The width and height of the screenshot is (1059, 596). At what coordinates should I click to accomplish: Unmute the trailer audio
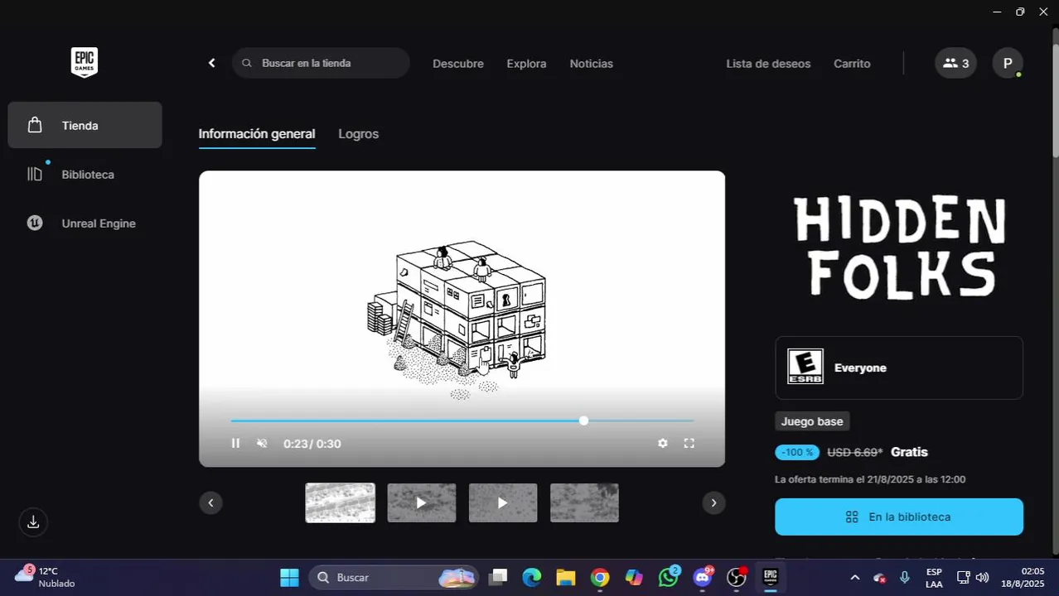click(x=262, y=444)
